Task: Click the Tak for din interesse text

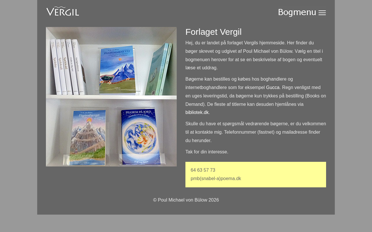Action: [x=207, y=152]
